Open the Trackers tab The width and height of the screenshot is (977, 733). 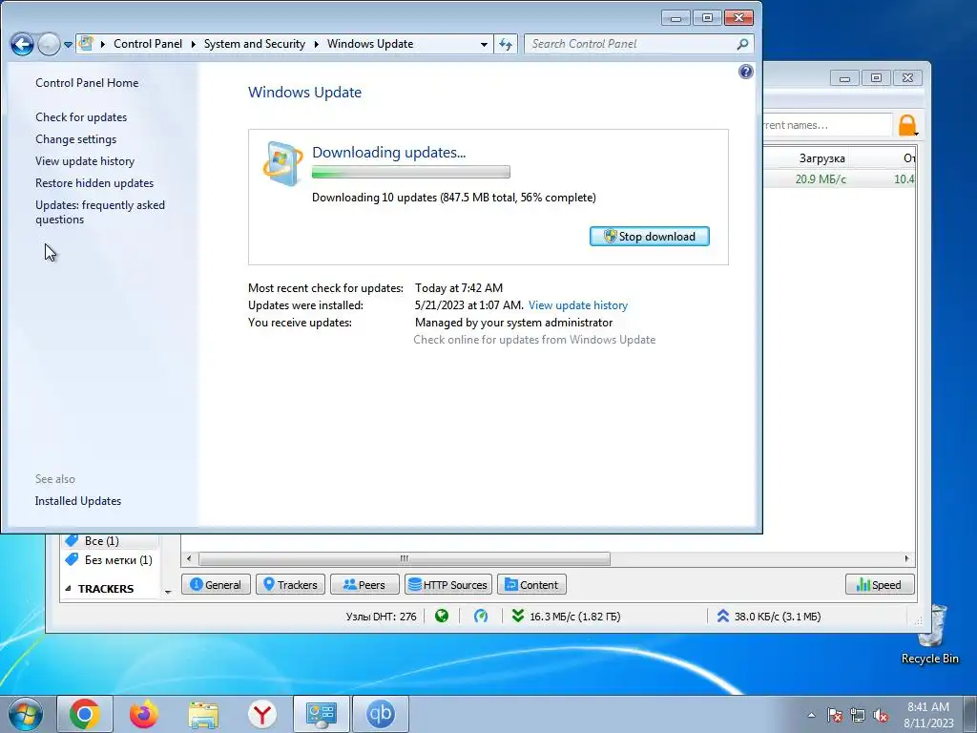click(290, 585)
